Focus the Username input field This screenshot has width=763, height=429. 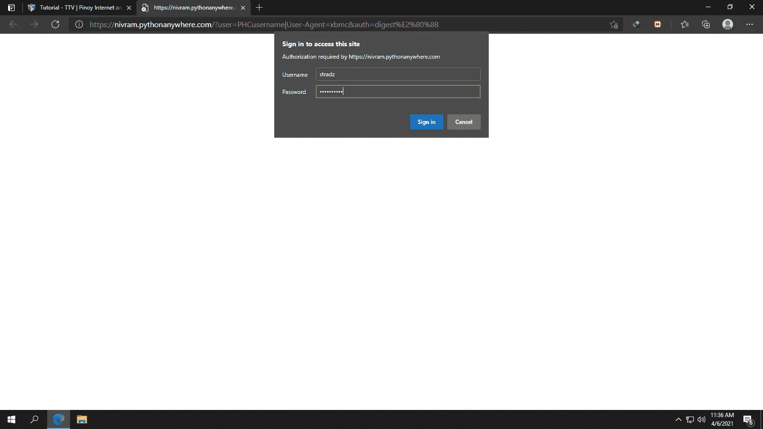pos(398,74)
